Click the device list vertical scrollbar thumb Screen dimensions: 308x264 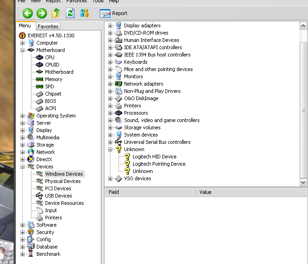303,110
